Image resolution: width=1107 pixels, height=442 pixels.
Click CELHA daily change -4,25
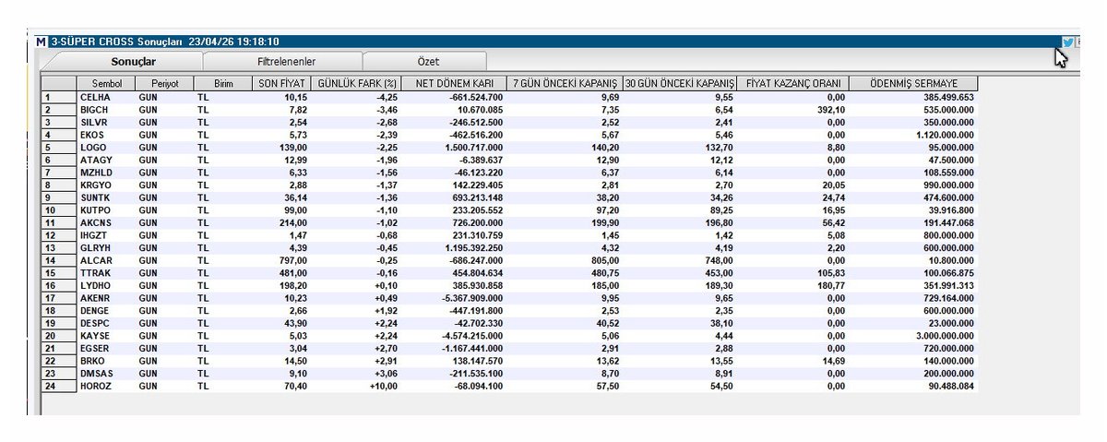[x=387, y=97]
